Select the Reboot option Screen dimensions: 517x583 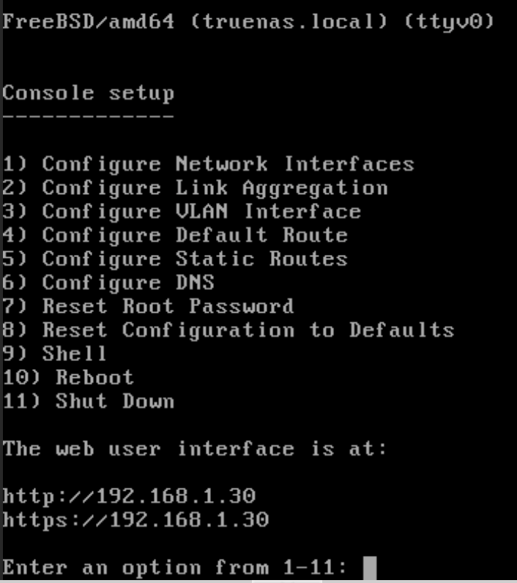(x=68, y=377)
